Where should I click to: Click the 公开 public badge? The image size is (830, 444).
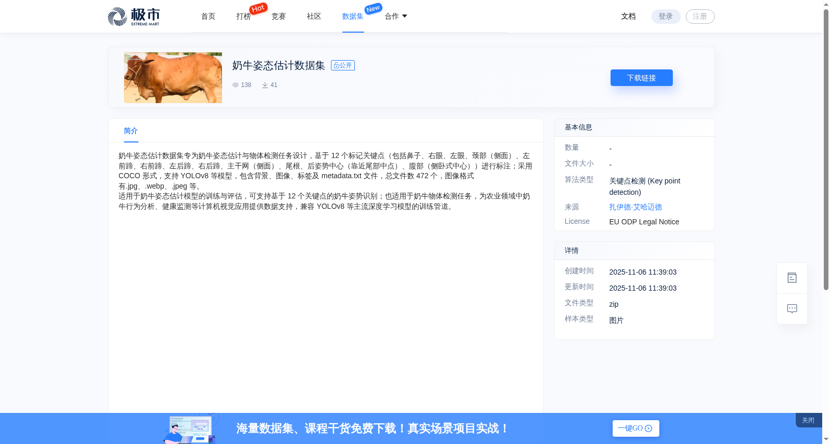343,65
